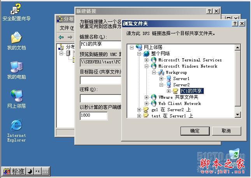Expand Microsoft Terminal Services node
The image size is (251, 178).
(x=146, y=60)
